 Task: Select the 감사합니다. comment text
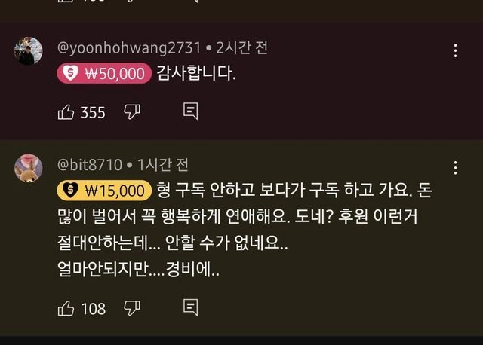click(196, 73)
